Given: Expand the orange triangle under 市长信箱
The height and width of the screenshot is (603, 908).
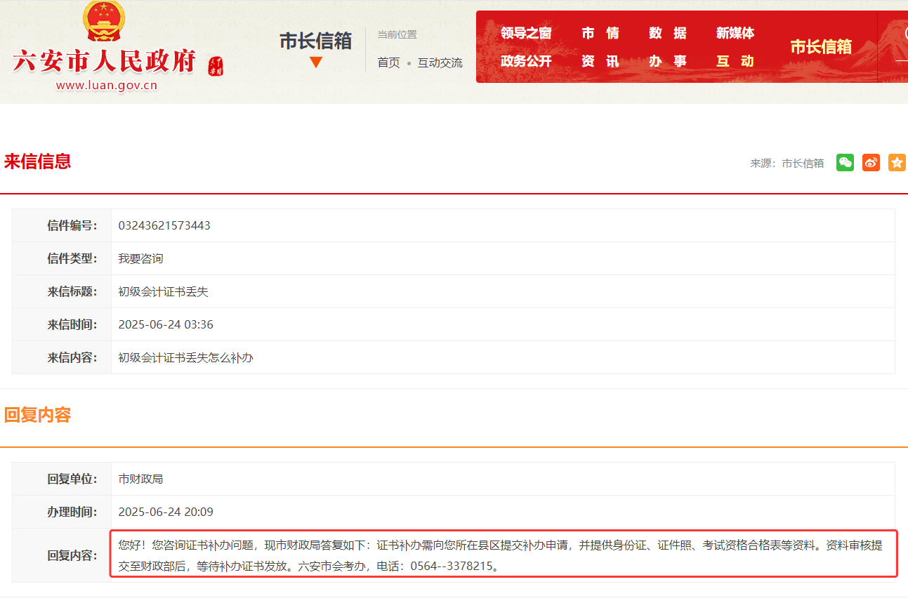Looking at the screenshot, I should [316, 63].
